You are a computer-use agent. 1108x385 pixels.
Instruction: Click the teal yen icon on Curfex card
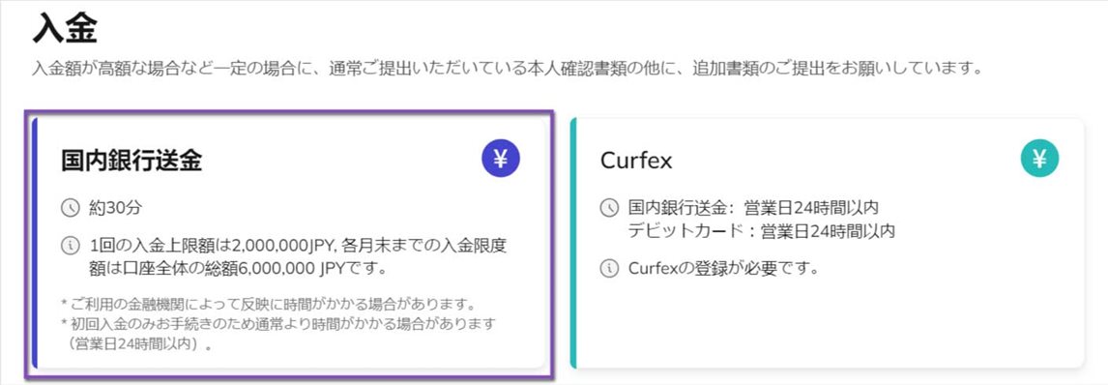click(1039, 159)
